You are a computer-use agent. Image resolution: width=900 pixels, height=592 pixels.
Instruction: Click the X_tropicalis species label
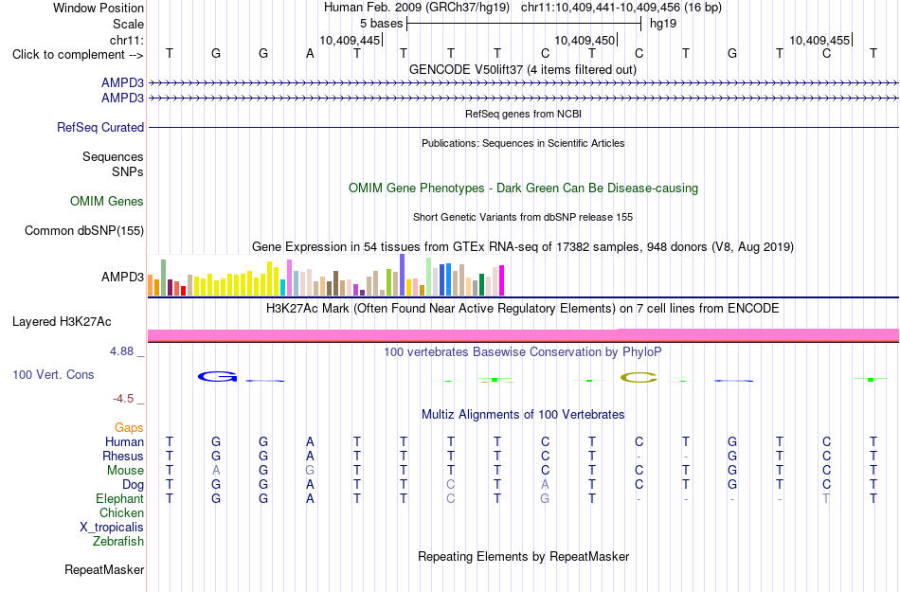[112, 528]
